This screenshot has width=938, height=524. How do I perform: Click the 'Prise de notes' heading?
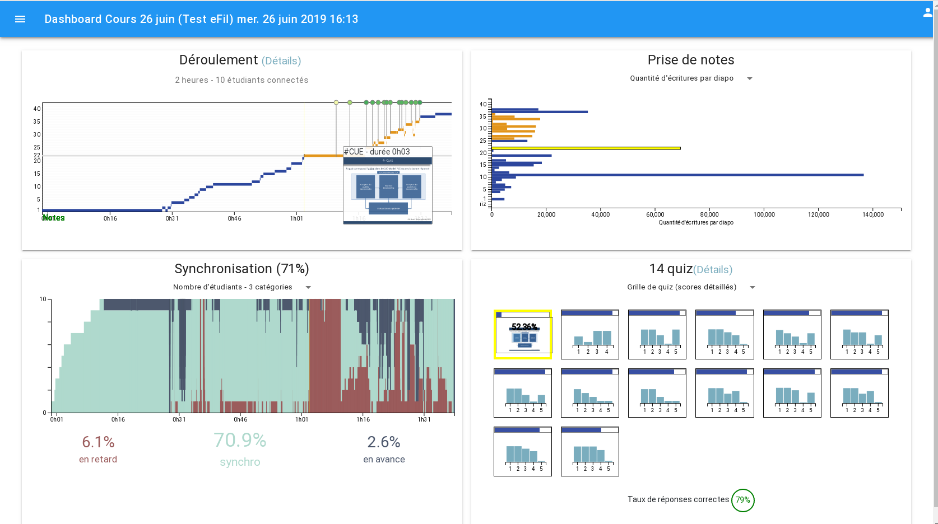(691, 60)
